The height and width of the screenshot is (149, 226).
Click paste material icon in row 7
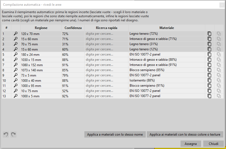coord(219,65)
